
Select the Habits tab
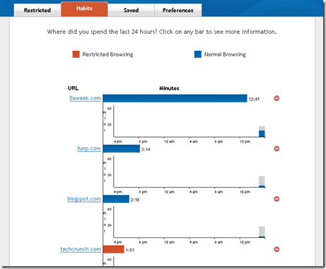(84, 9)
